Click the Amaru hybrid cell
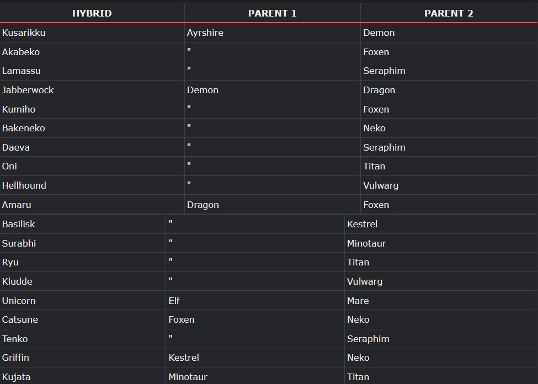Viewport: 538px width, 384px height. pyautogui.click(x=17, y=205)
